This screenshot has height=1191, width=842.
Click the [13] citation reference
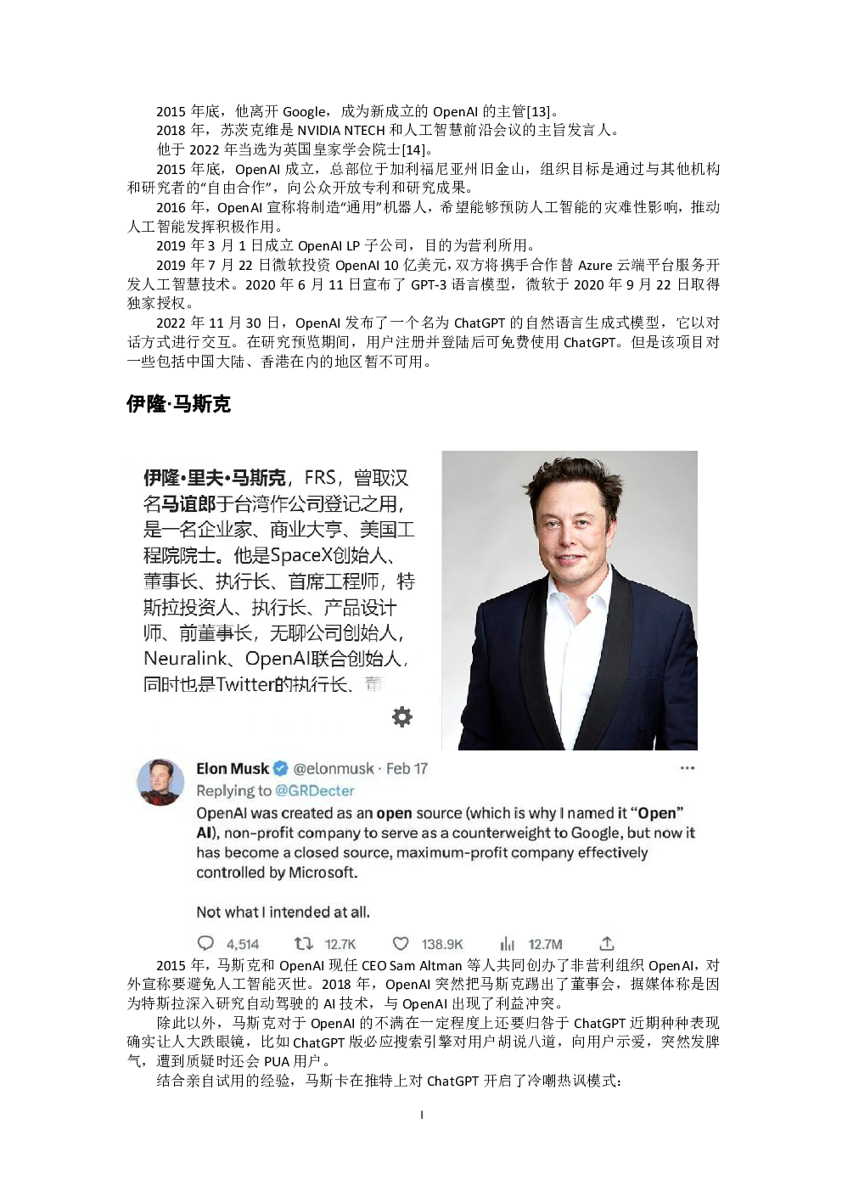pyautogui.click(x=538, y=111)
